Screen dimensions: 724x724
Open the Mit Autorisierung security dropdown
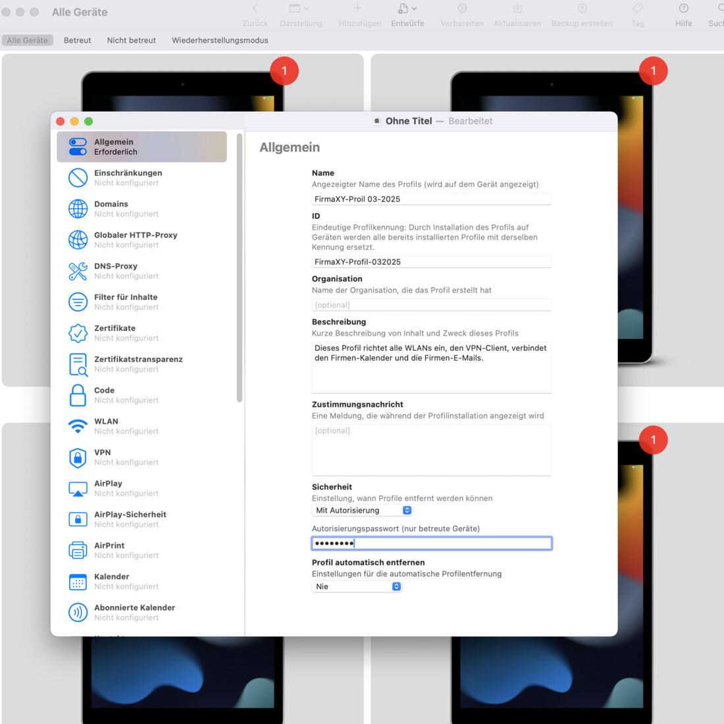(361, 509)
